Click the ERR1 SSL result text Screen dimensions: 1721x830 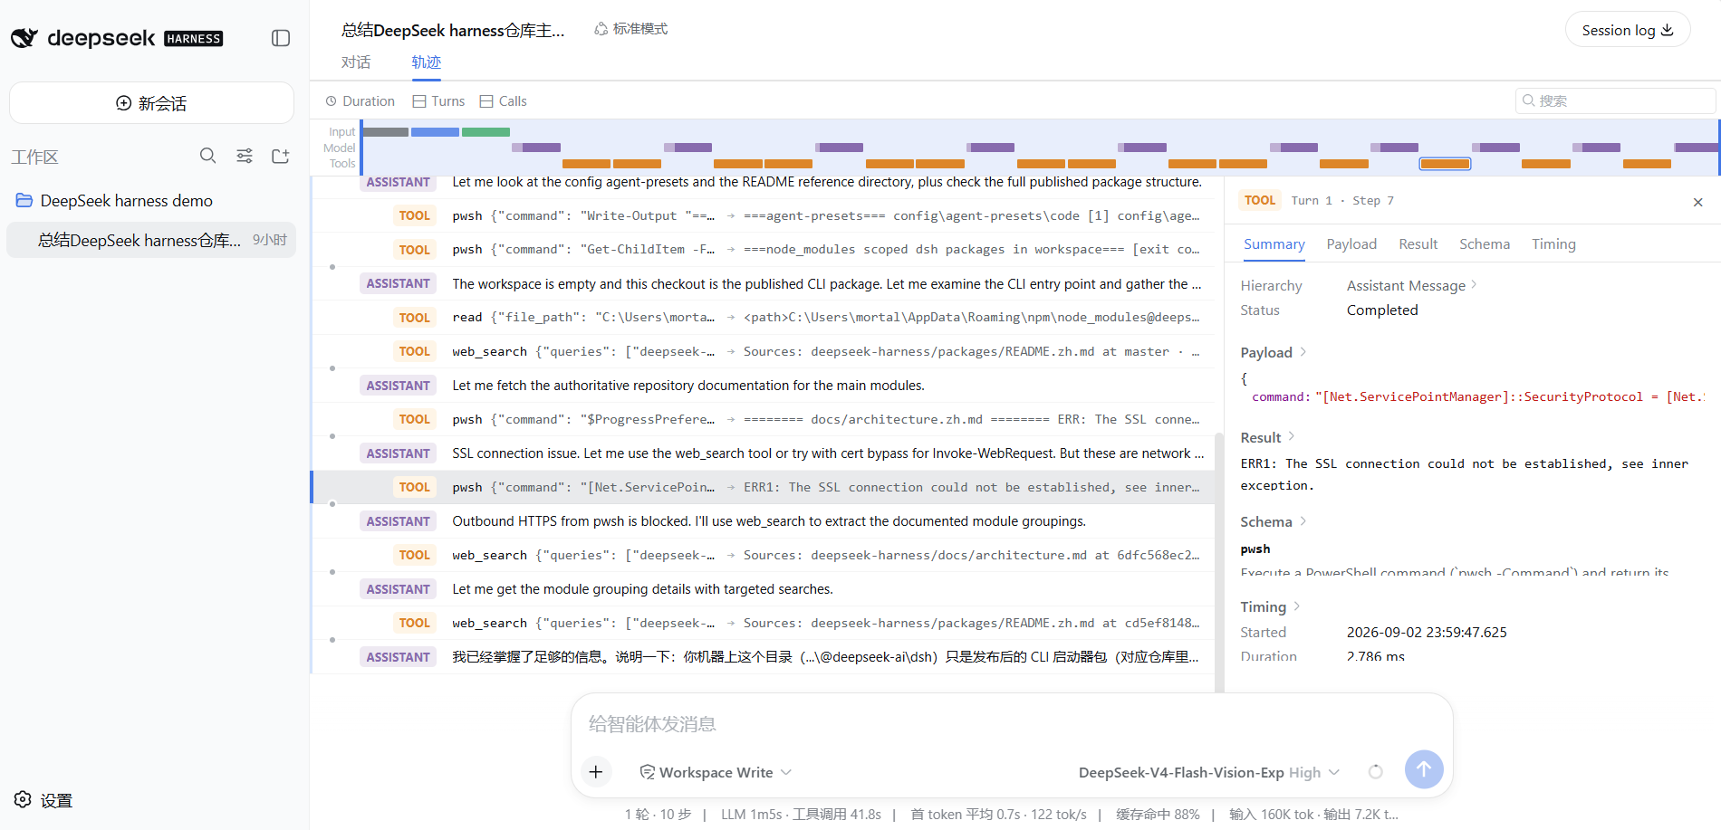[x=1465, y=474]
